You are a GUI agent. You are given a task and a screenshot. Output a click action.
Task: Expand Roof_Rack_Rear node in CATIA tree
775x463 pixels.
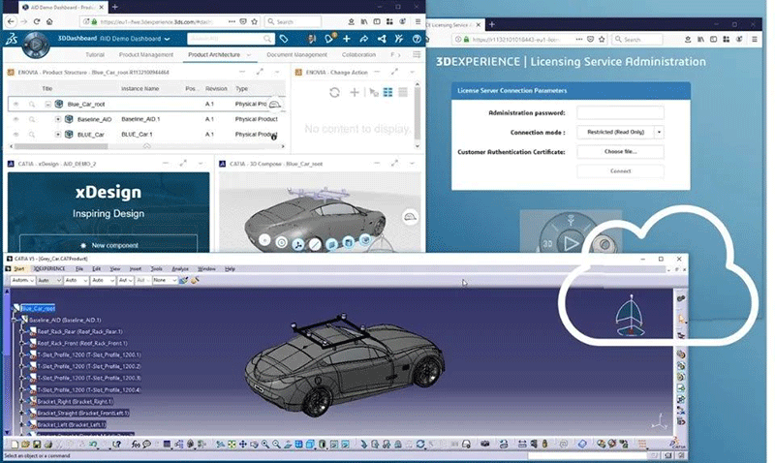coord(22,331)
